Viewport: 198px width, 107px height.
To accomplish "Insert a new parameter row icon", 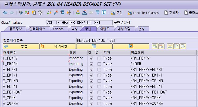I will 155,46.
